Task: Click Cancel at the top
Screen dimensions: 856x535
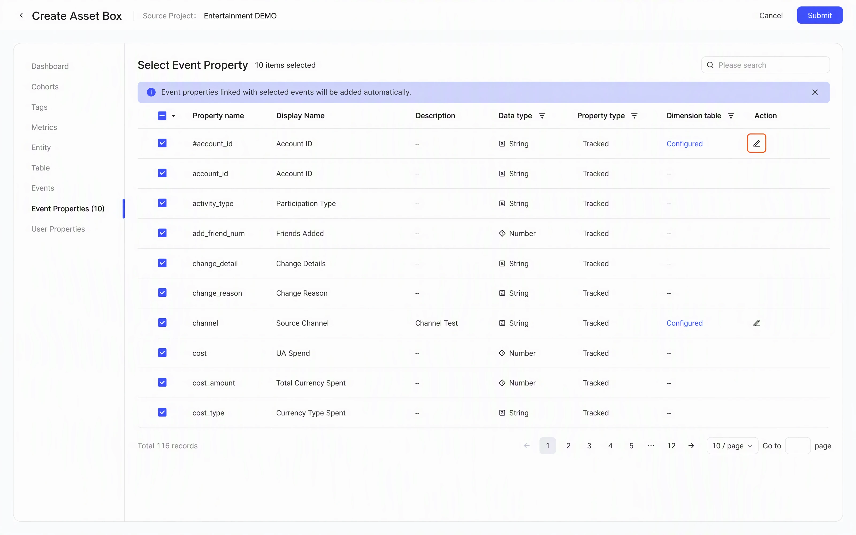Action: click(x=771, y=15)
